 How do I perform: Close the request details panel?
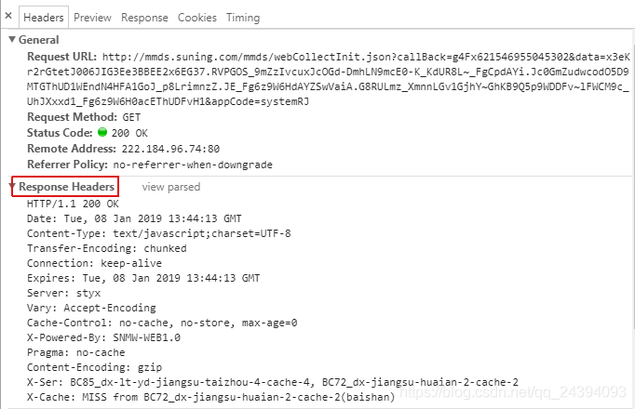coord(8,16)
